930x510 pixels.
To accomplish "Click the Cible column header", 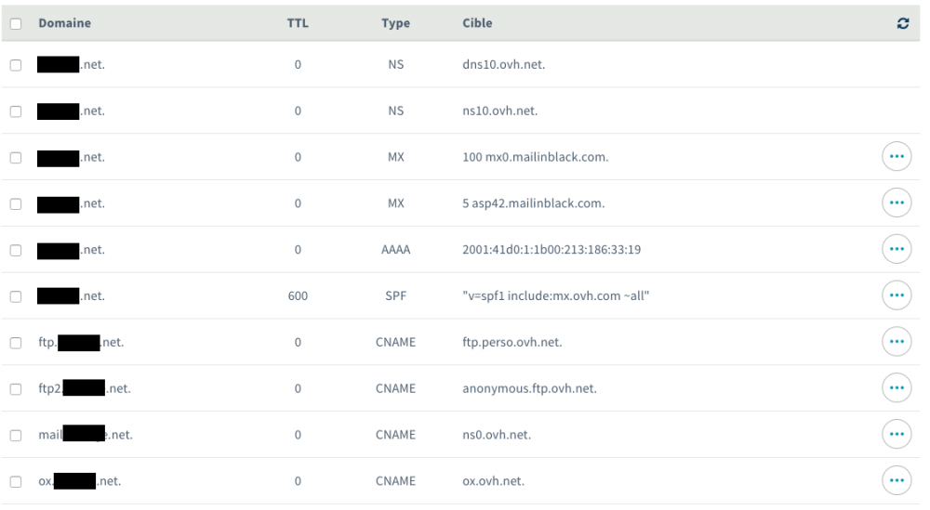I will point(477,23).
